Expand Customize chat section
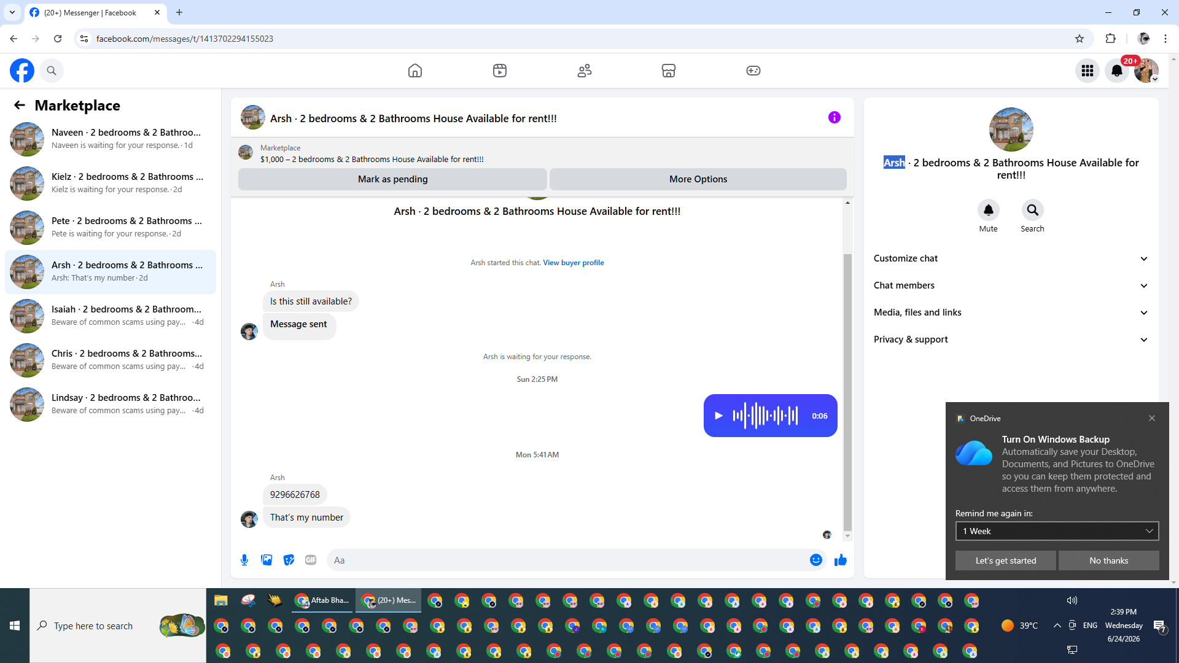 [1011, 258]
